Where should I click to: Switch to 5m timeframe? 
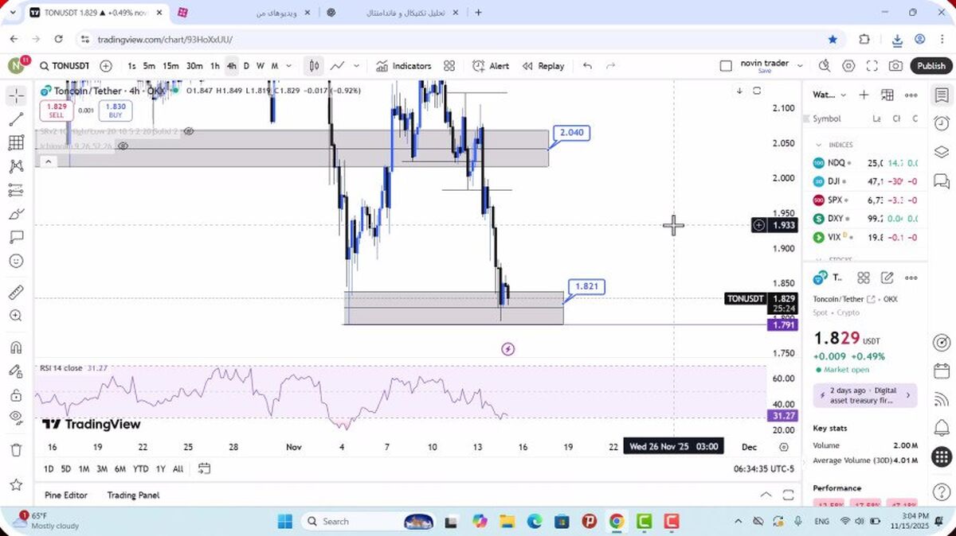(149, 66)
